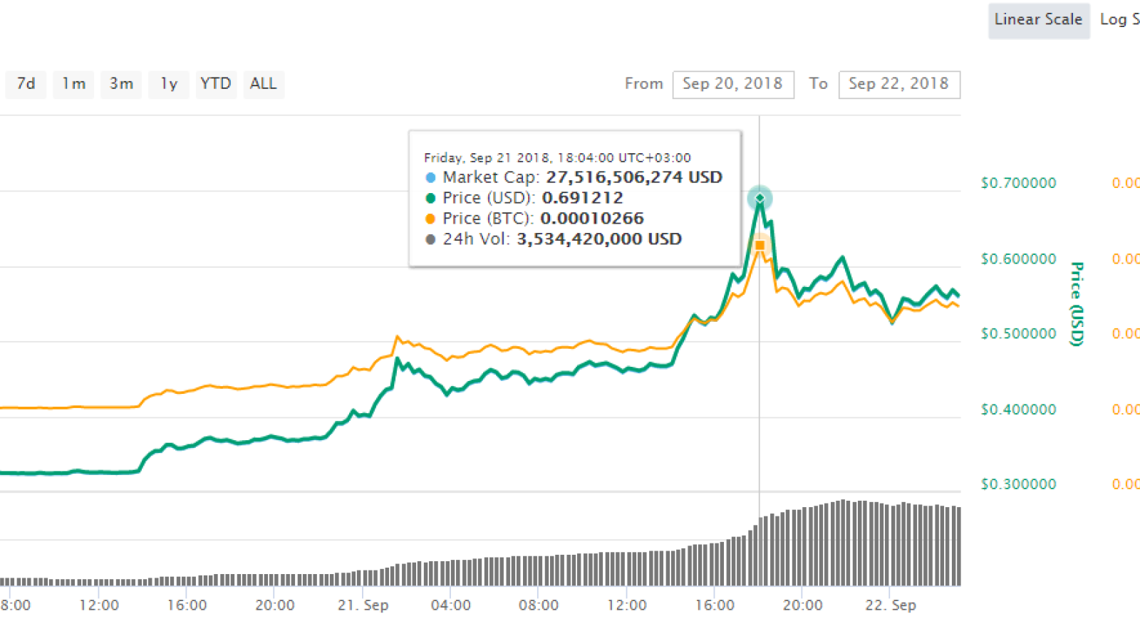Click the 16:00 label left of 21. Sep
This screenshot has width=1140, height=641.
tap(187, 605)
